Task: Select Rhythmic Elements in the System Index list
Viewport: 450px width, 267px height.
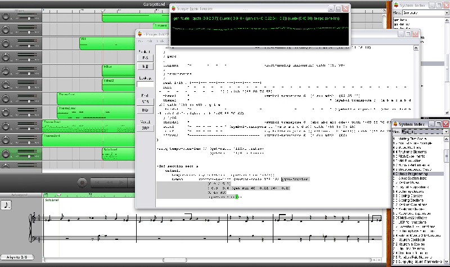Action: (x=412, y=152)
